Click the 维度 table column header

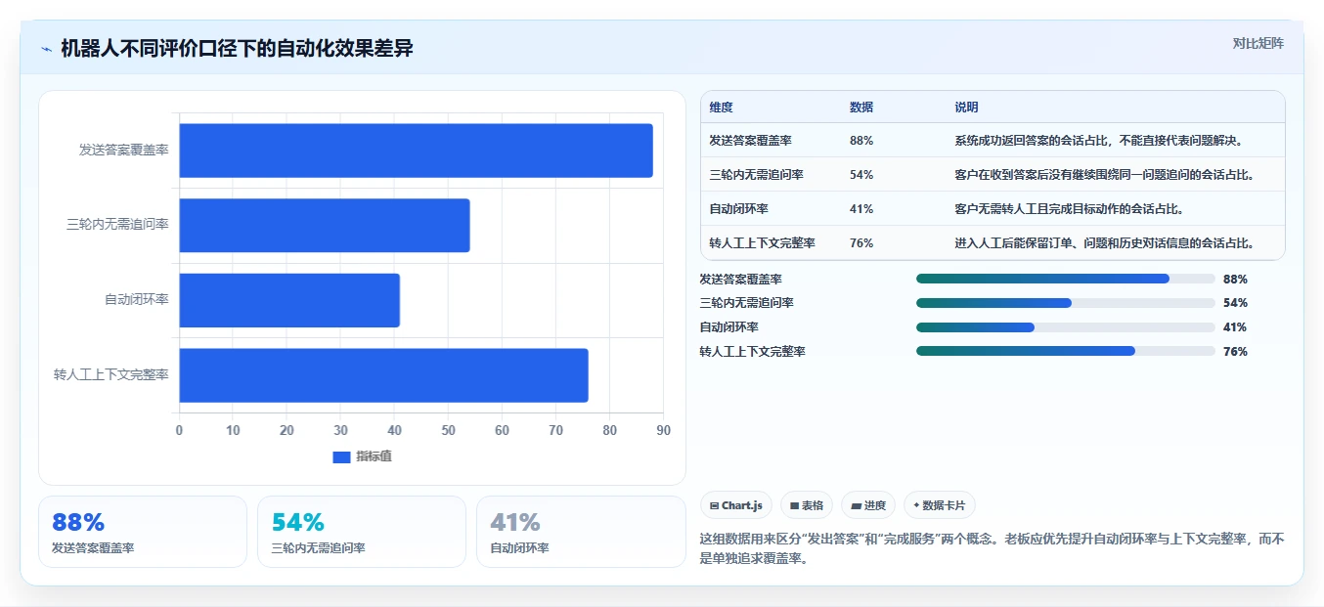(x=722, y=108)
